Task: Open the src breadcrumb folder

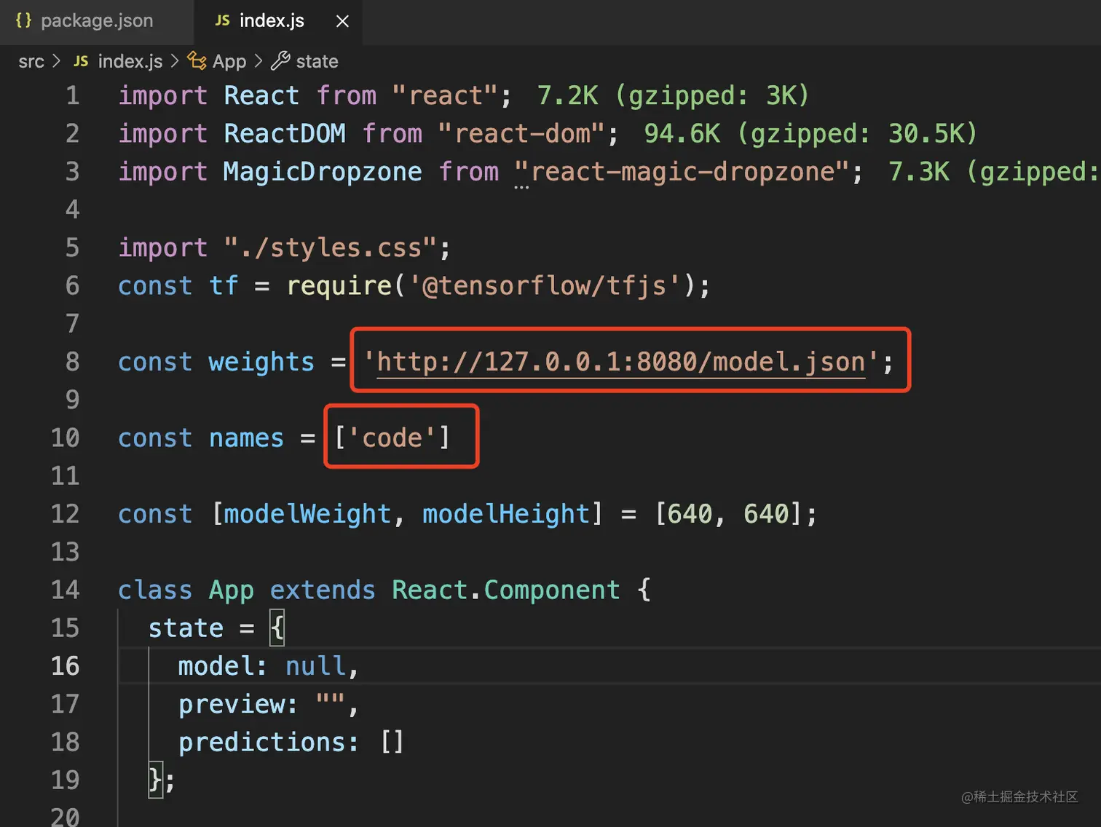Action: tap(31, 61)
